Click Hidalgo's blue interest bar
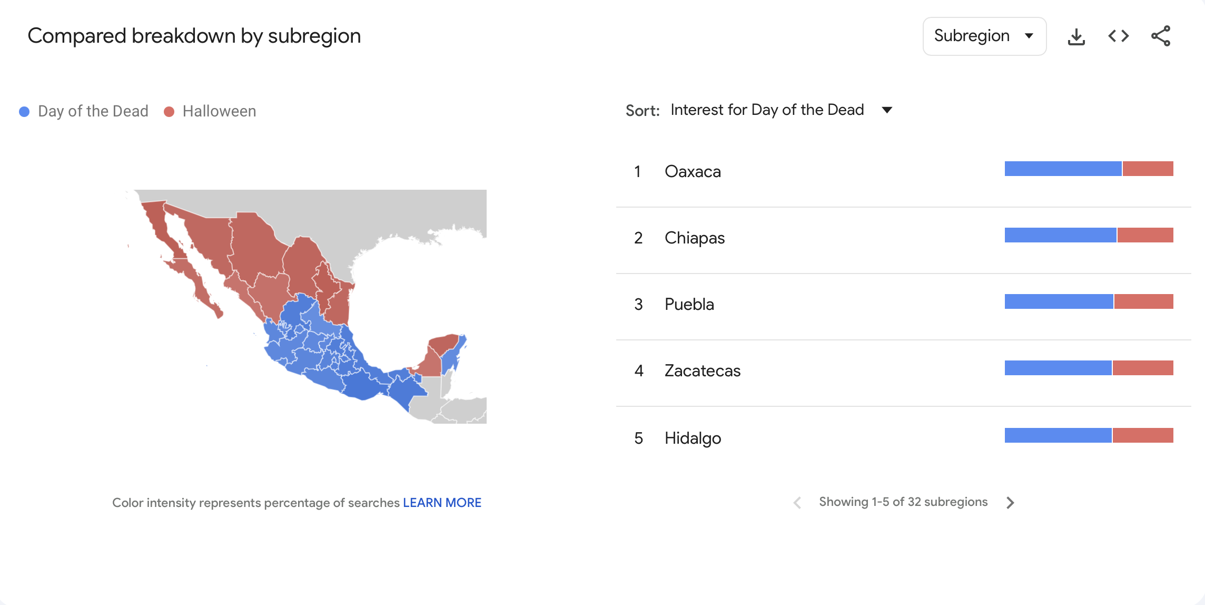The height and width of the screenshot is (605, 1205). point(1058,435)
